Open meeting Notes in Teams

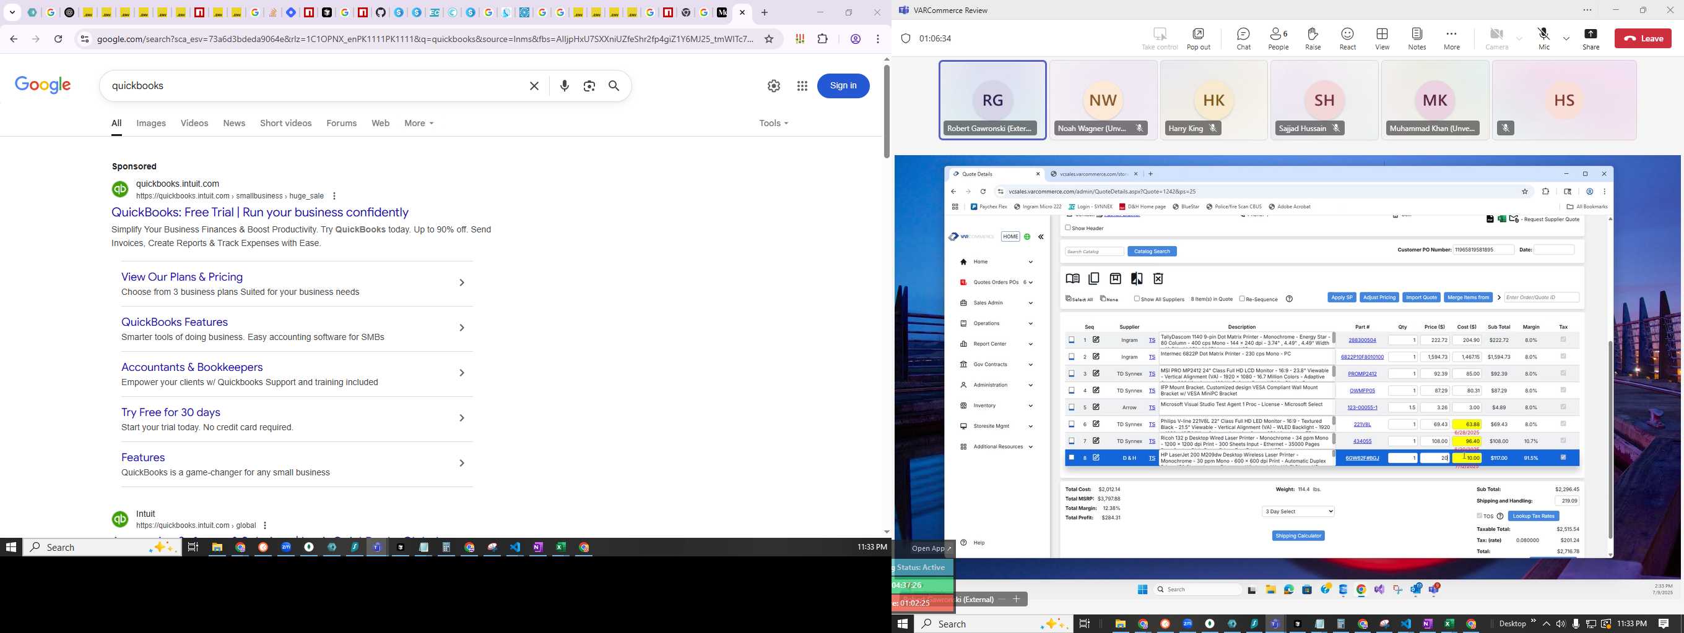(x=1417, y=38)
